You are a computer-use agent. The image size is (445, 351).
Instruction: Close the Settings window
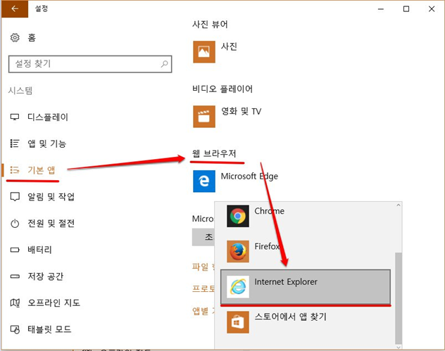click(x=432, y=8)
